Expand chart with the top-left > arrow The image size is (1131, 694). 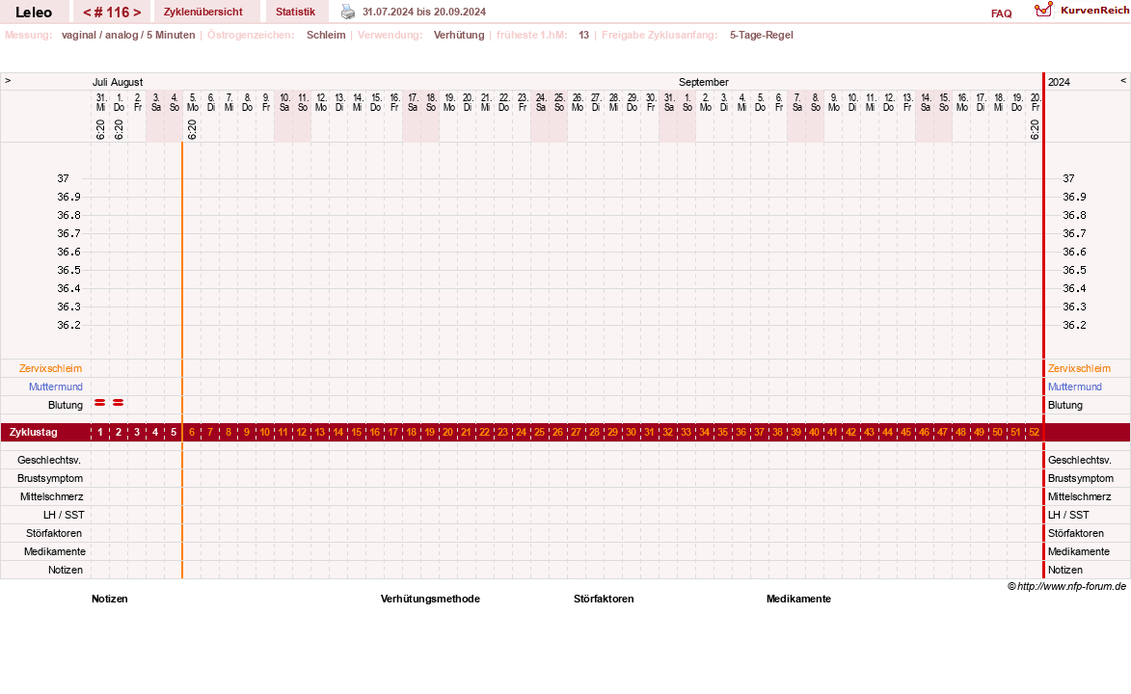coord(8,81)
